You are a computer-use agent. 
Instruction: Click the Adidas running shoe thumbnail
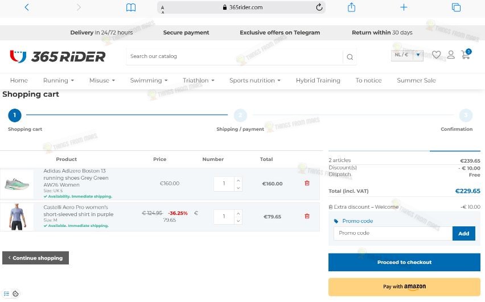pos(17,184)
